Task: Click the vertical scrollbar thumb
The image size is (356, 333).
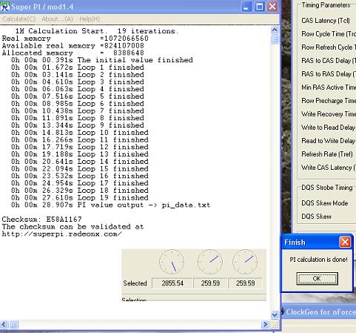Action: (275, 39)
